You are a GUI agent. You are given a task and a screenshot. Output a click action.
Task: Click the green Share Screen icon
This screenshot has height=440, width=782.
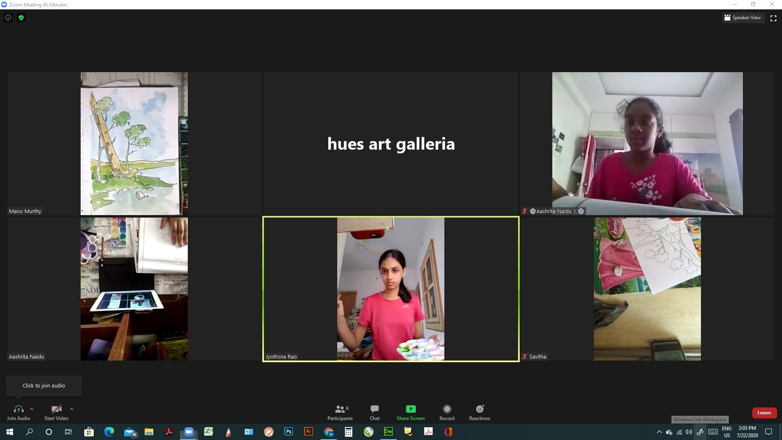pos(411,409)
